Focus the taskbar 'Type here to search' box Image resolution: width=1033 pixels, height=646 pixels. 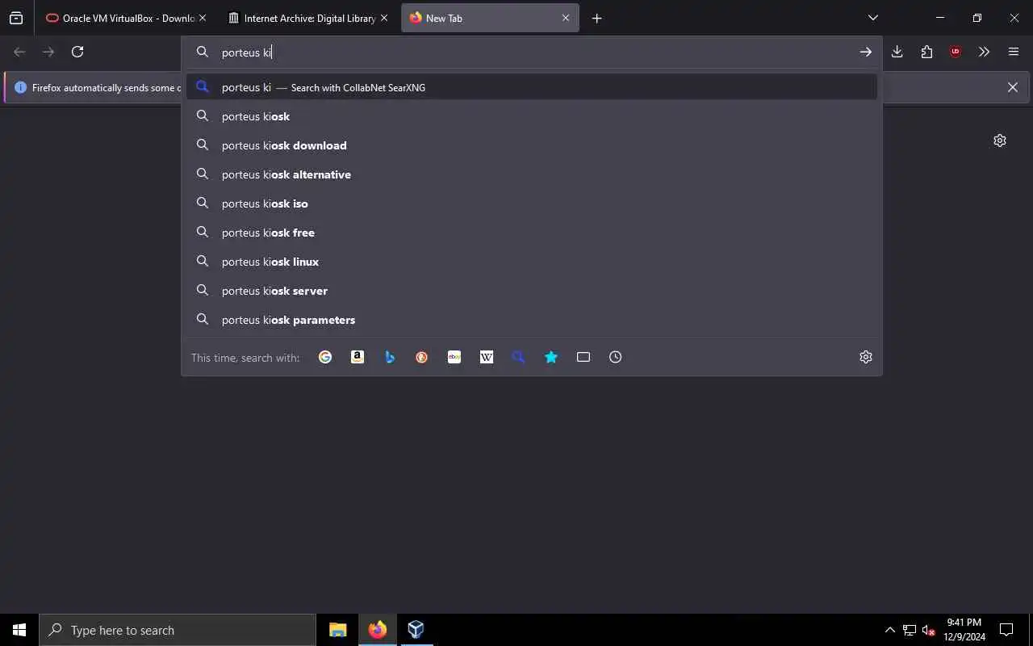tap(178, 630)
